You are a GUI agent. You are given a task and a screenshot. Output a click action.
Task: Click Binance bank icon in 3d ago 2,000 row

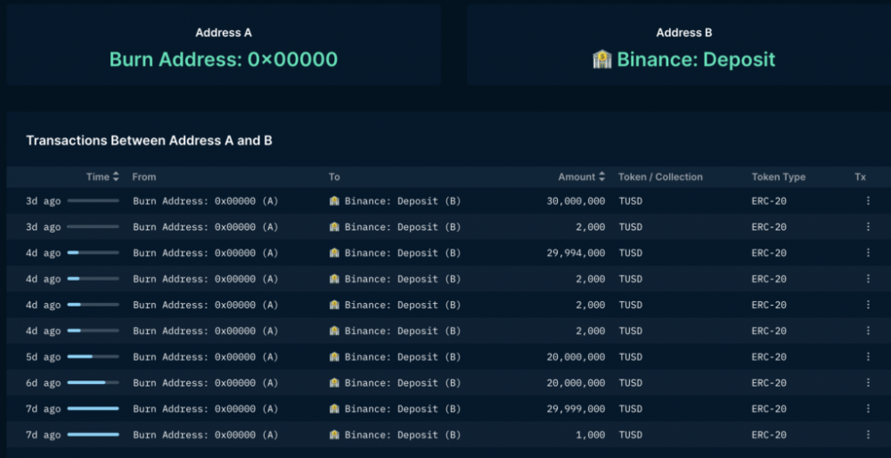click(x=334, y=226)
